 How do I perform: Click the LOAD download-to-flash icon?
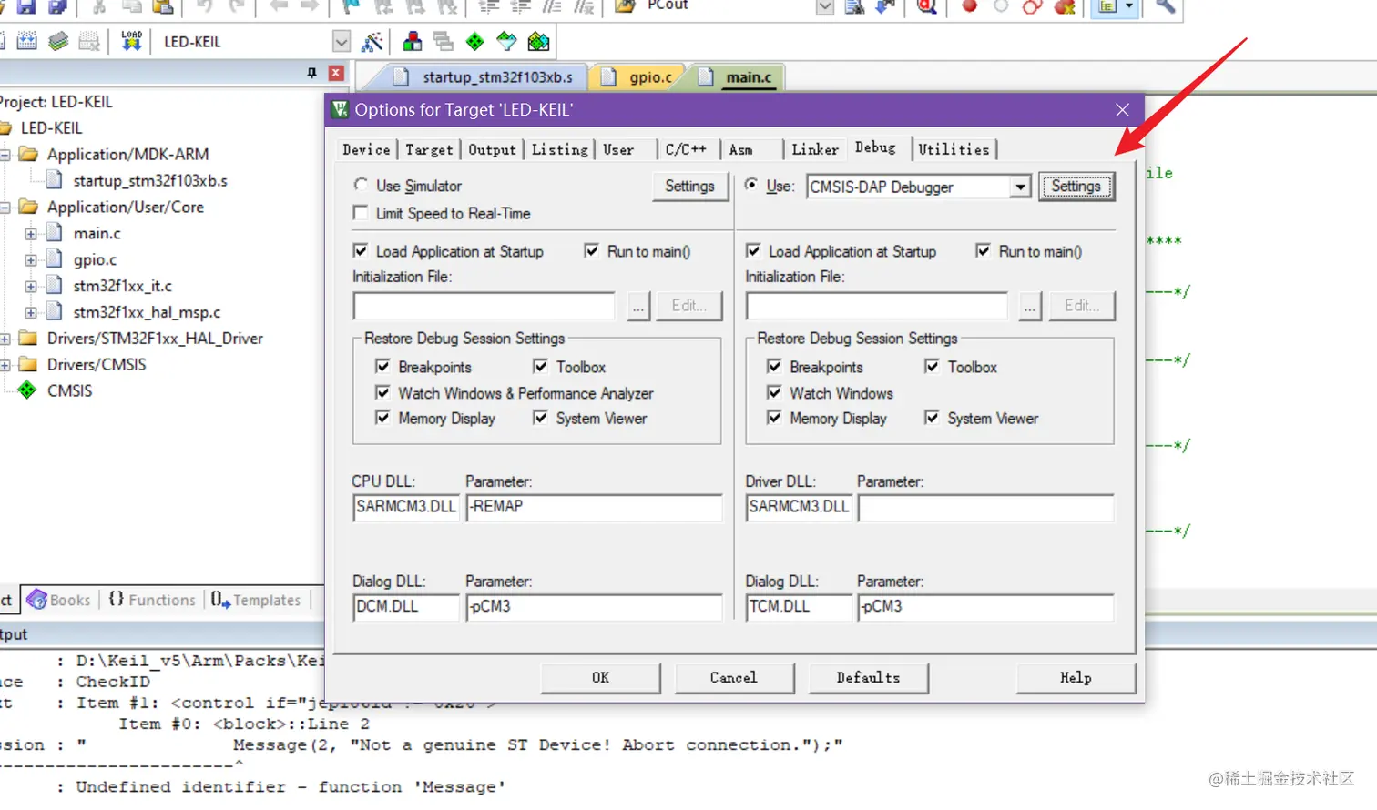132,41
